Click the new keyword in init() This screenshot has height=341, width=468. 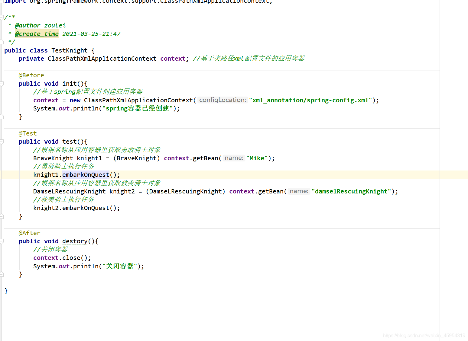coord(75,100)
